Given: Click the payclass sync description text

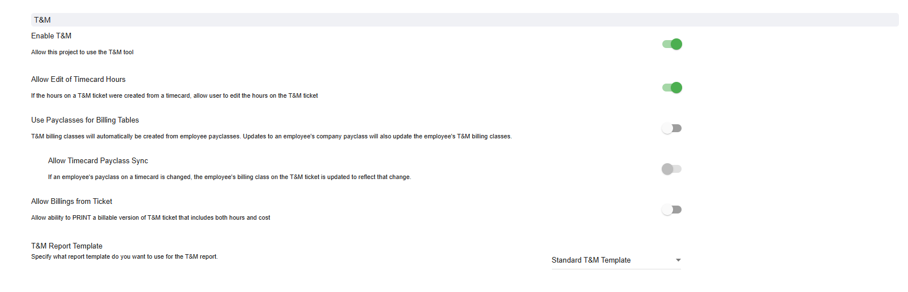Looking at the screenshot, I should click(229, 177).
